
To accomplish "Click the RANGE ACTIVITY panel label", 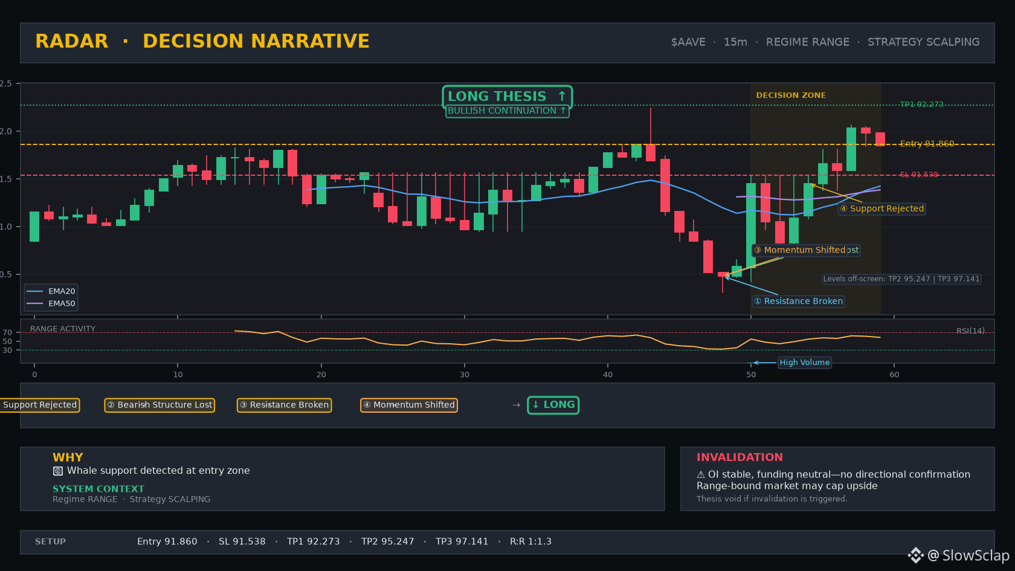I will click(63, 329).
